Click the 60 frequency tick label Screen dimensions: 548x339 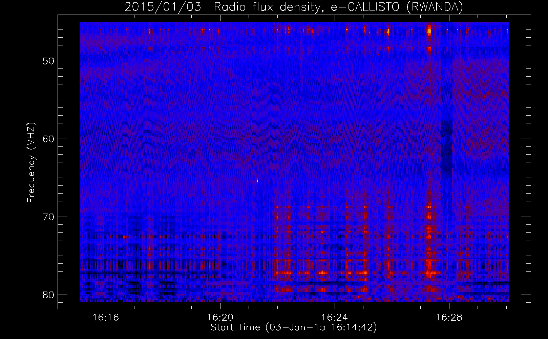49,139
